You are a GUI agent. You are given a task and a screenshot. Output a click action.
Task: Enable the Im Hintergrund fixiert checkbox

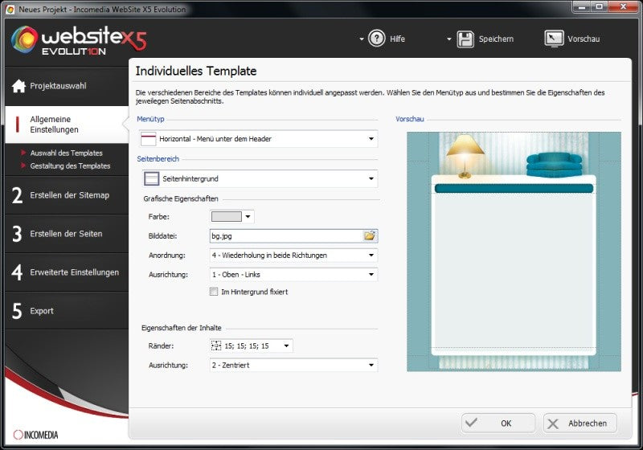click(214, 292)
